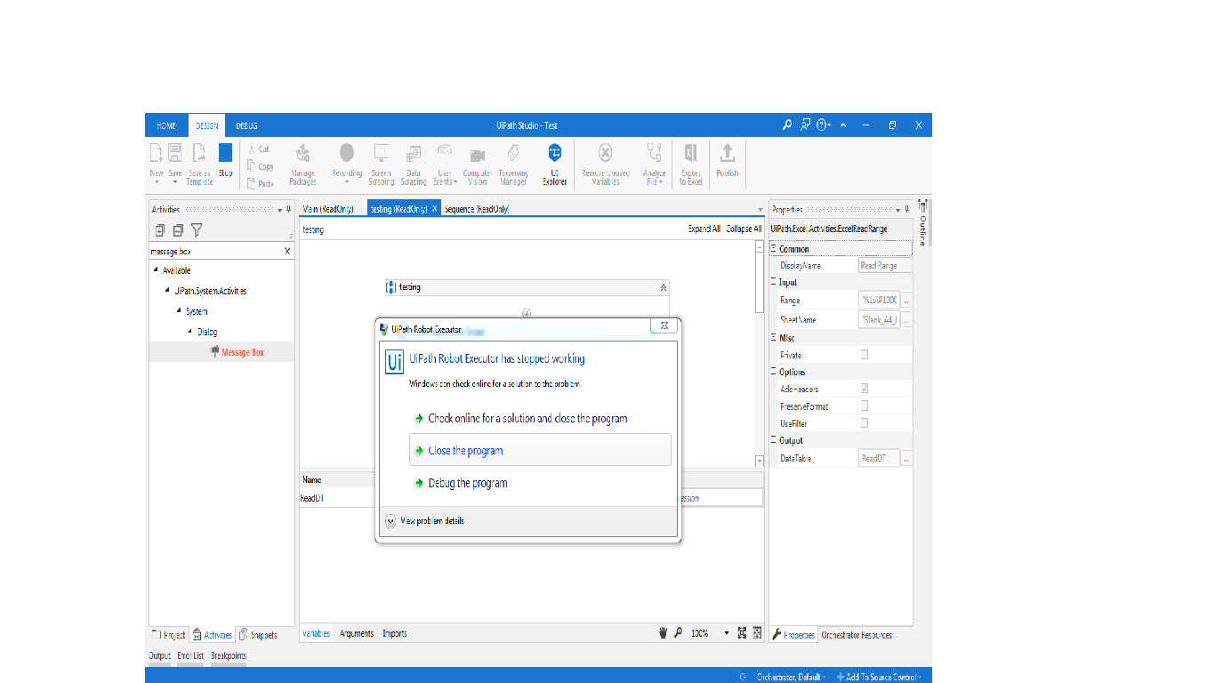Select the Recording tool
Screen dimensions: 1215x683
347,164
